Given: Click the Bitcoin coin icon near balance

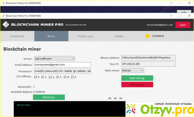Looking at the screenshot, I should pyautogui.click(x=148, y=36).
